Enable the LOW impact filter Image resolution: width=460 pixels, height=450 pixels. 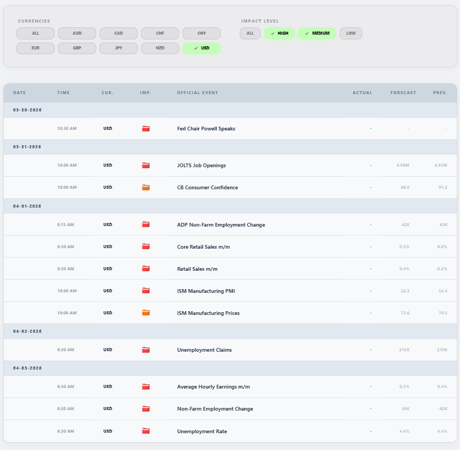coord(351,33)
